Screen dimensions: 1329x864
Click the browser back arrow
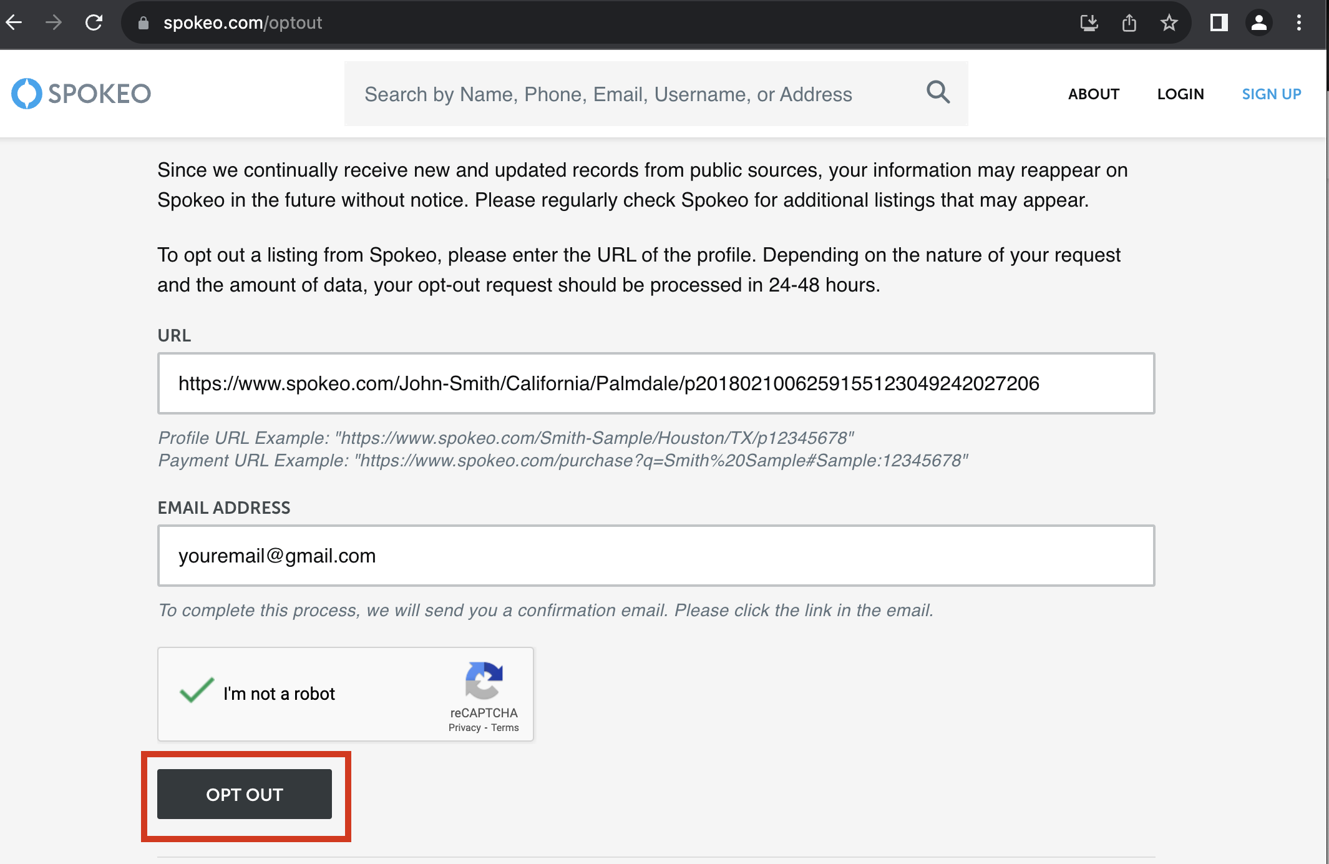(14, 22)
